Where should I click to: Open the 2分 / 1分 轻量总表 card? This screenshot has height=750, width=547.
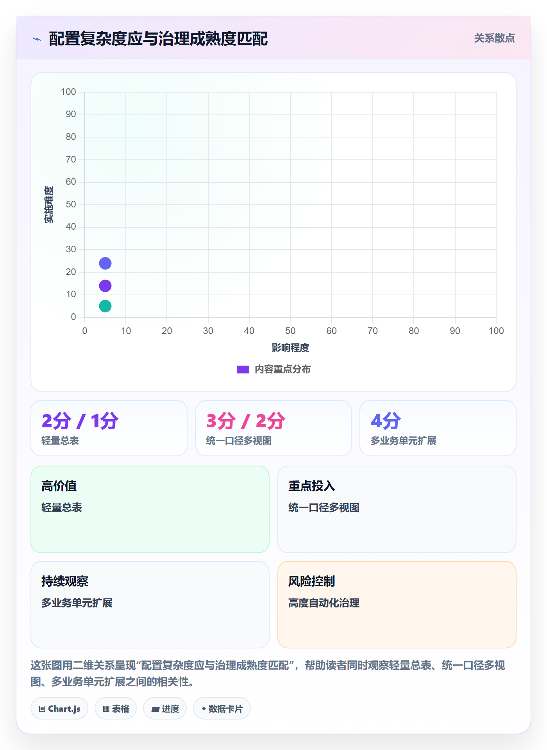pos(109,428)
